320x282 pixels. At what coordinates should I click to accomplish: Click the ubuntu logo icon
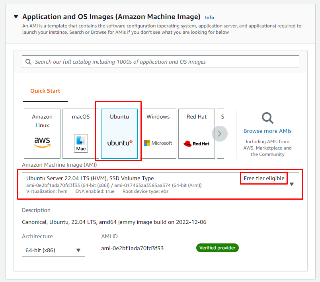coord(120,143)
